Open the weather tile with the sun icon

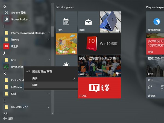(66, 61)
